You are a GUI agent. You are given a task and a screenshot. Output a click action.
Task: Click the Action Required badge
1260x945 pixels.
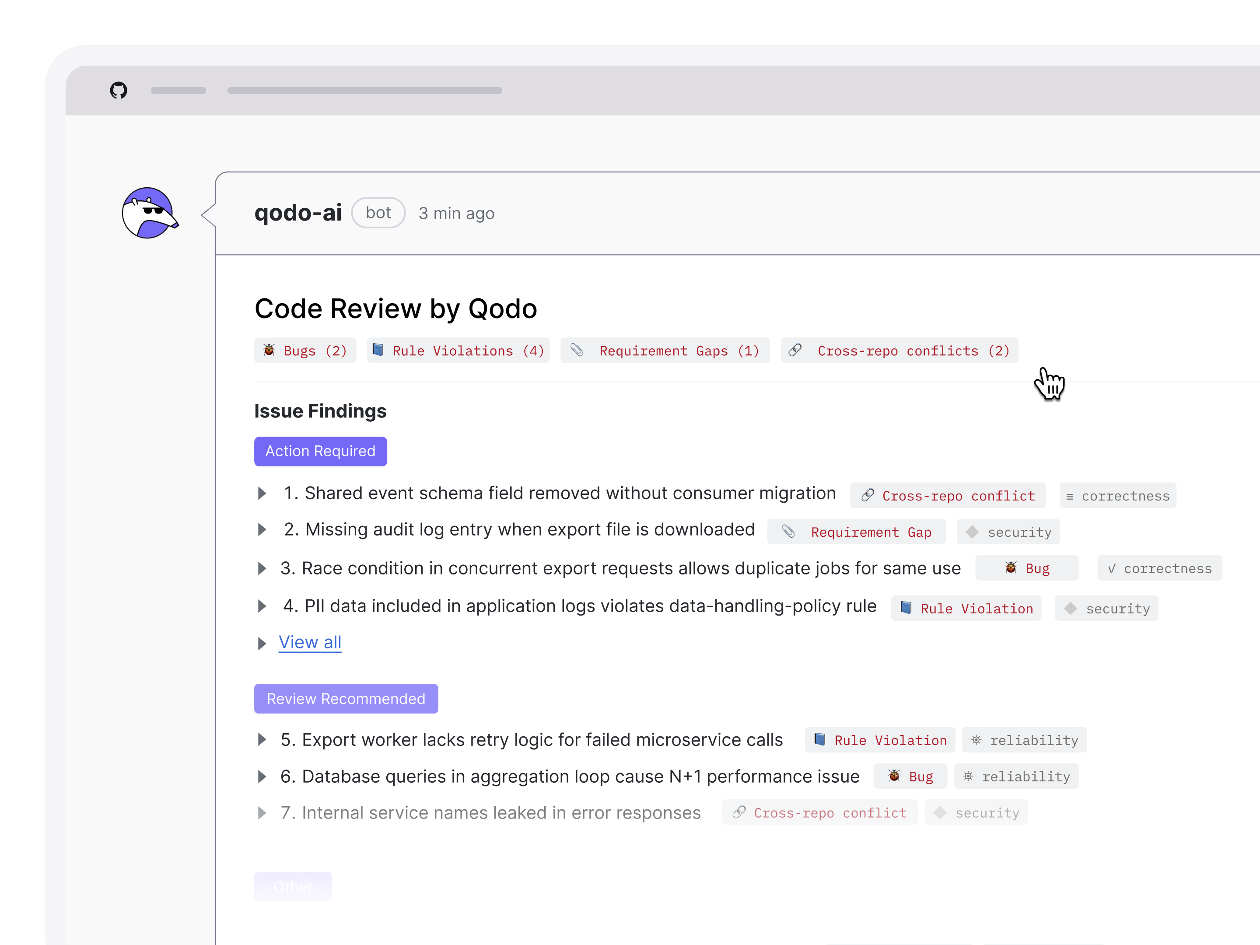[320, 451]
